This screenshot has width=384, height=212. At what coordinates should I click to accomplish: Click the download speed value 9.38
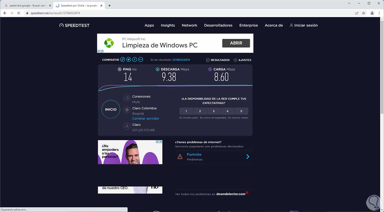coord(169,77)
